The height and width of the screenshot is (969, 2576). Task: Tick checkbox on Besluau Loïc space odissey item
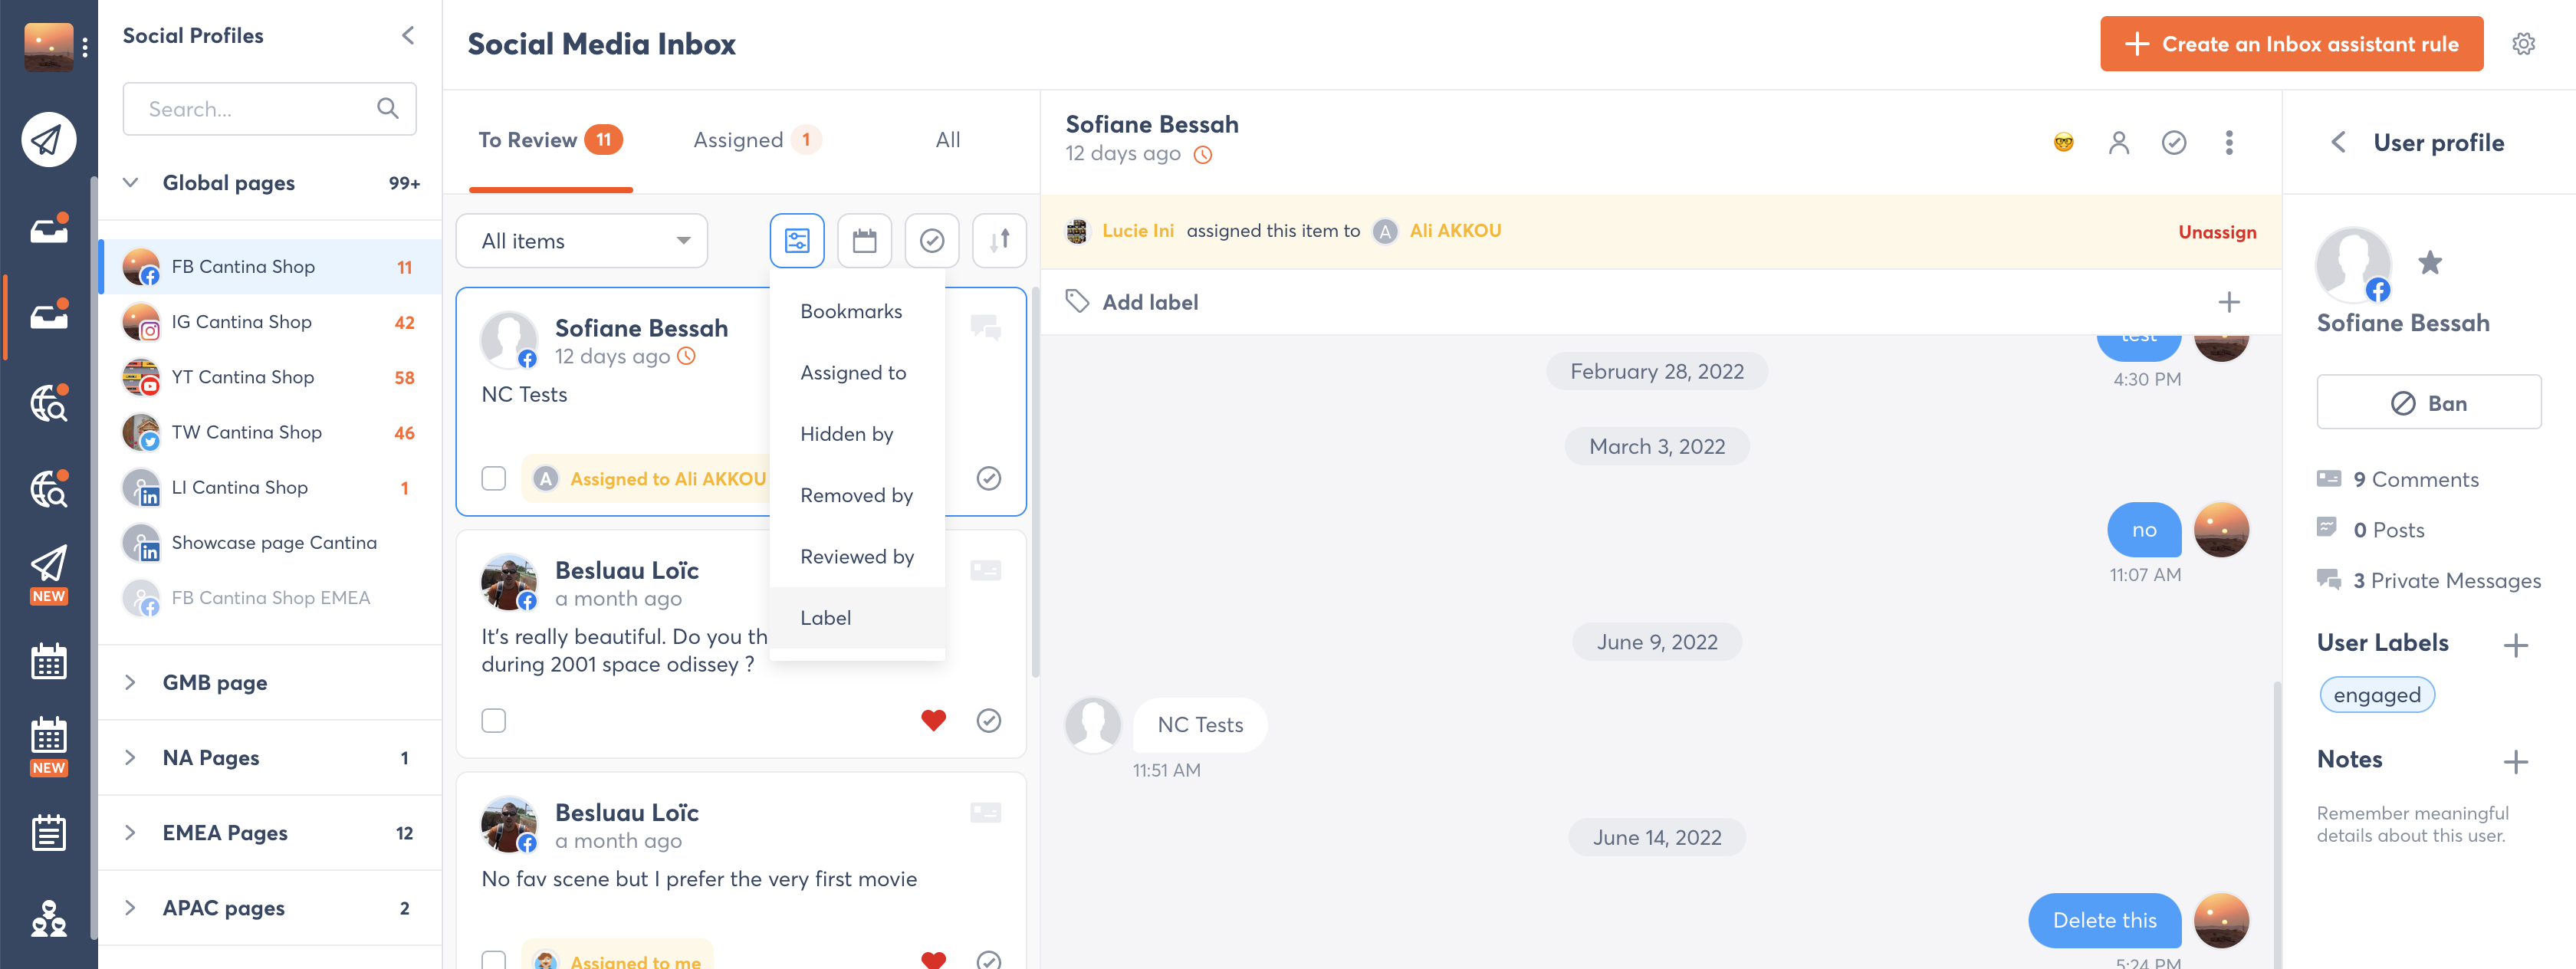tap(494, 720)
